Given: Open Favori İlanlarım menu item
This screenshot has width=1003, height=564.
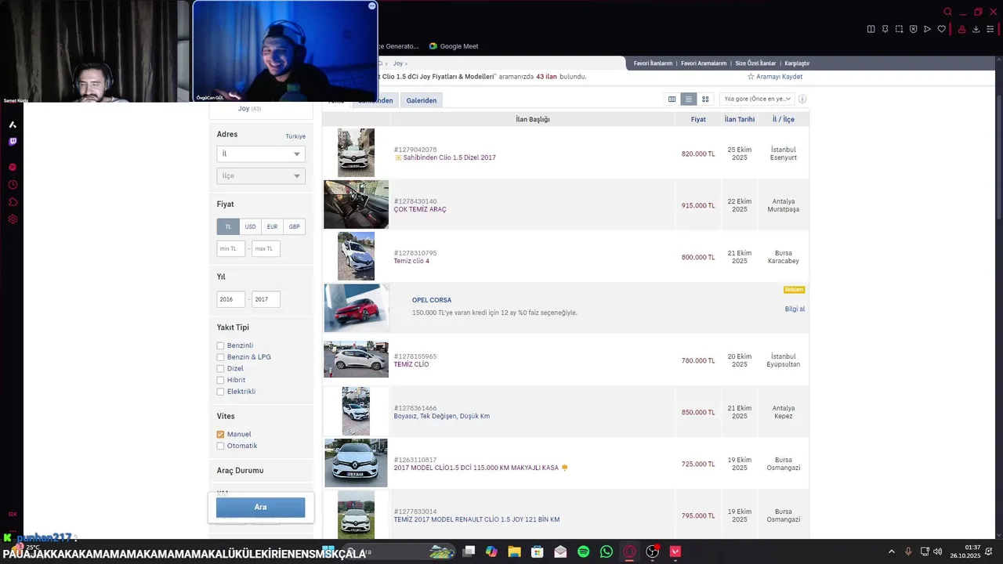Looking at the screenshot, I should [x=653, y=63].
